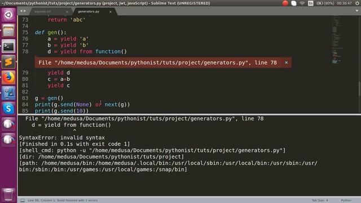The width and height of the screenshot is (361, 203).
Task: Focus Sublime Text icon in the dock
Action: (x=8, y=61)
